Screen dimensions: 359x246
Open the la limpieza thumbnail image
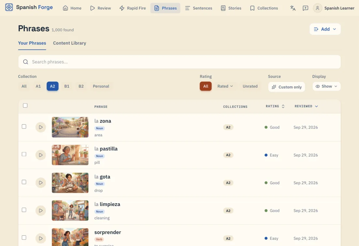click(x=70, y=211)
